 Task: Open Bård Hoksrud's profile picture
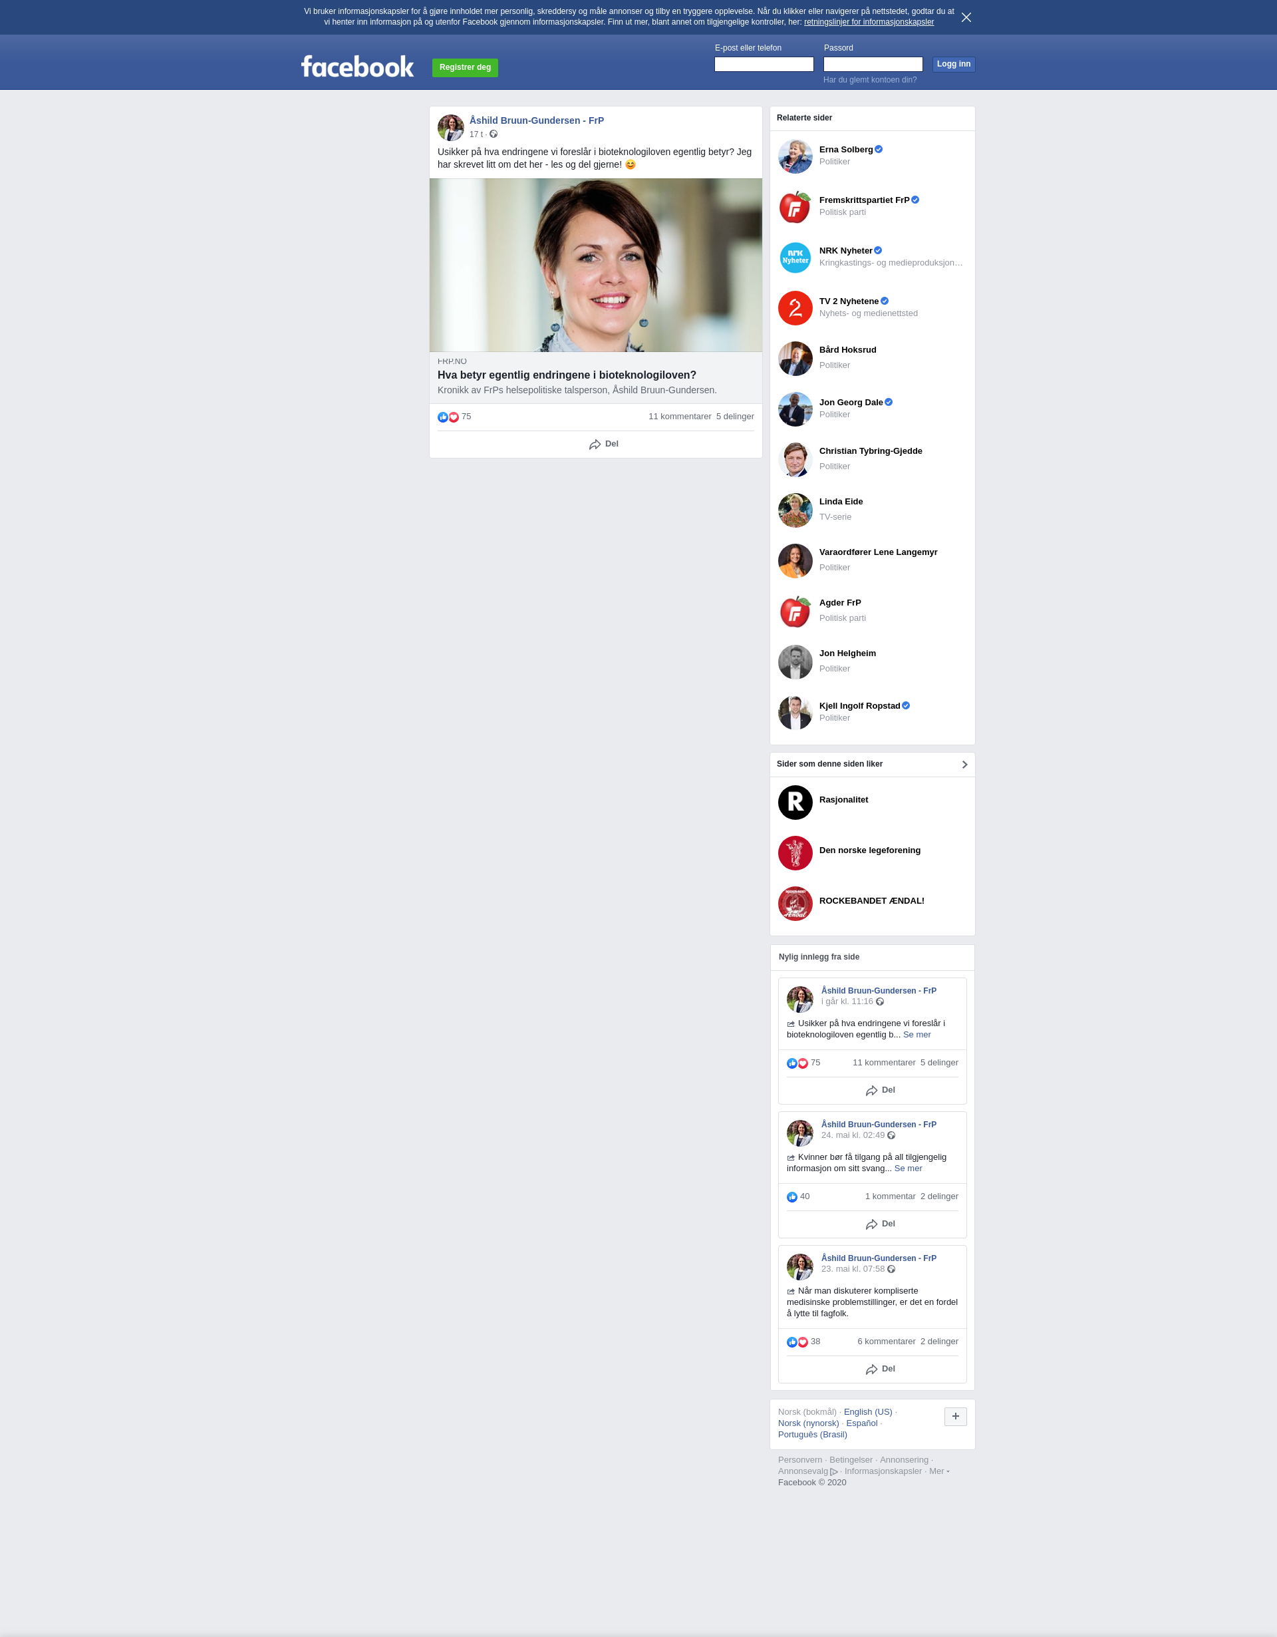click(x=795, y=358)
